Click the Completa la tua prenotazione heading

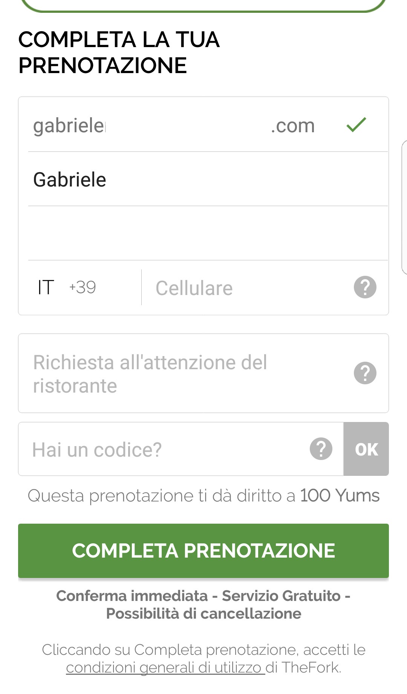click(x=119, y=52)
